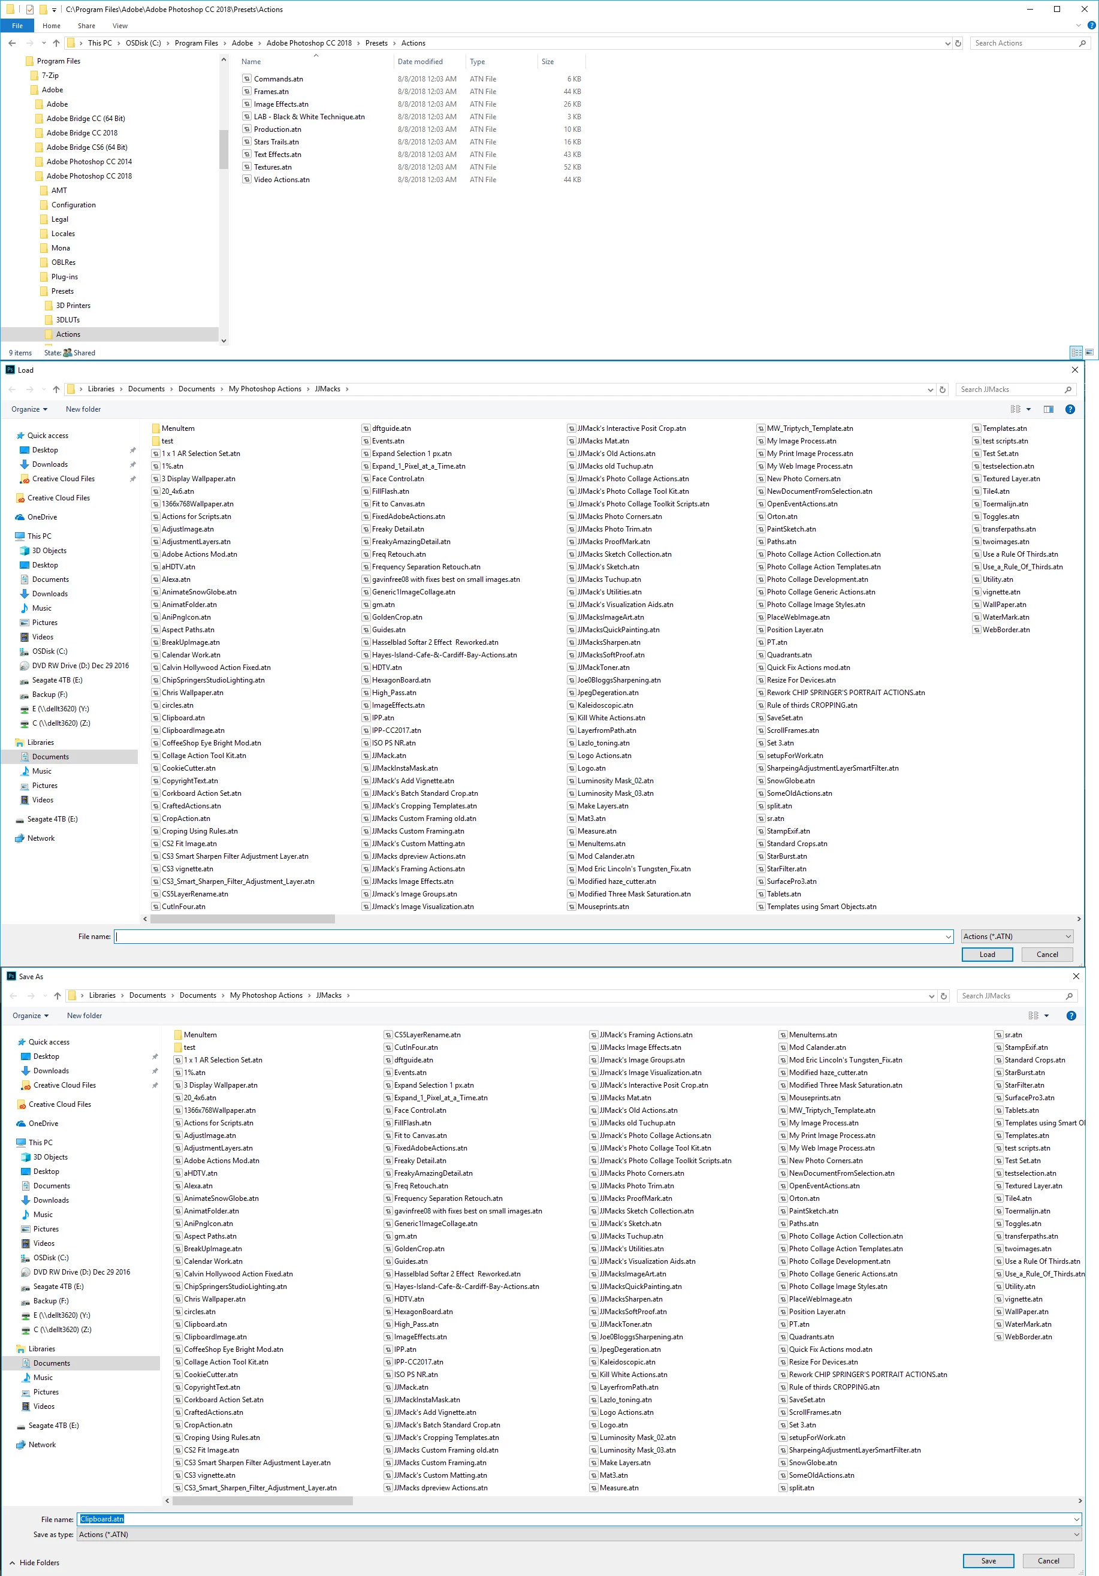This screenshot has width=1099, height=1576.
Task: Expand address path dropdown in Load dialog
Action: click(930, 389)
